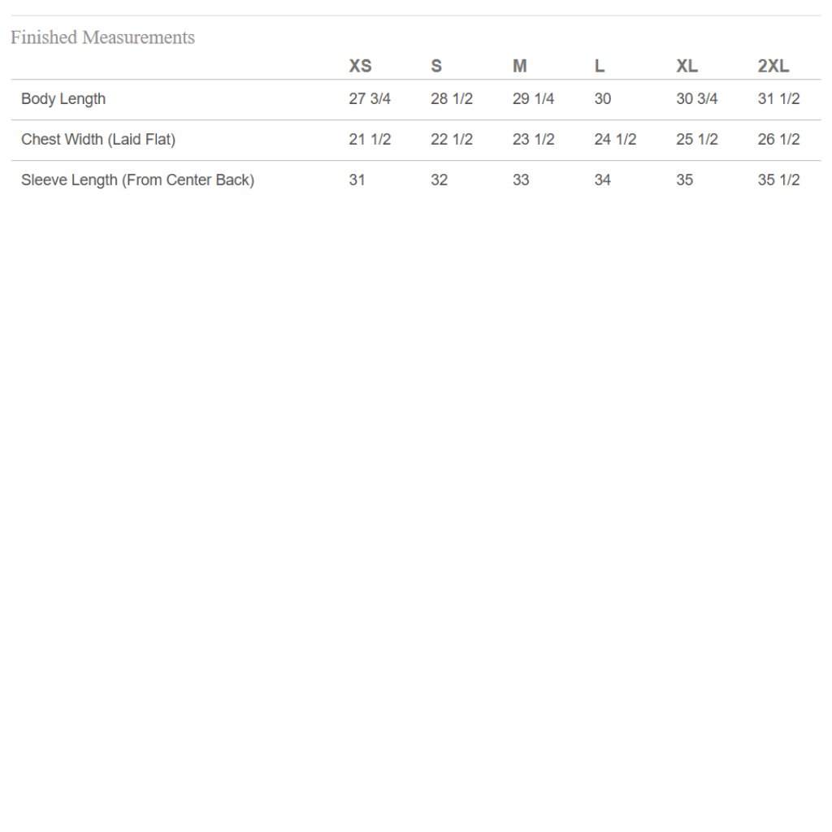Click the S body length 28 1/2
Viewport: 832px width, 832px height.
click(x=452, y=98)
